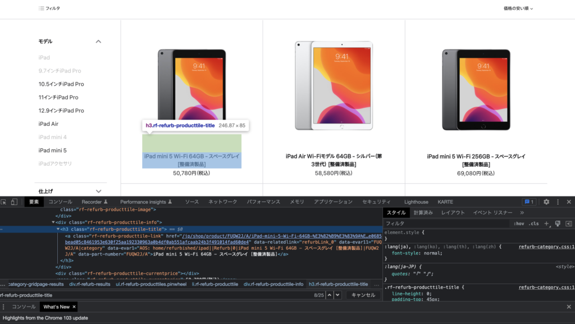Expand breadcrumb overflow ellipsis on the right
Screen dimensions: 575x324
tap(377, 285)
